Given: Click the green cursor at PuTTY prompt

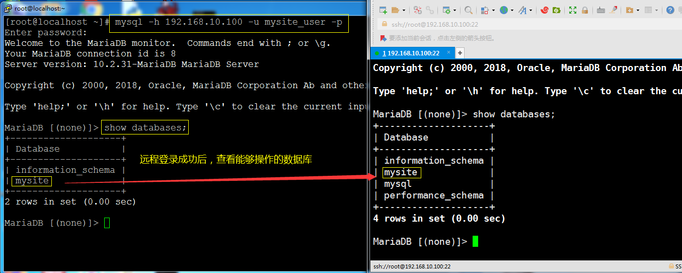Looking at the screenshot, I should coord(107,223).
